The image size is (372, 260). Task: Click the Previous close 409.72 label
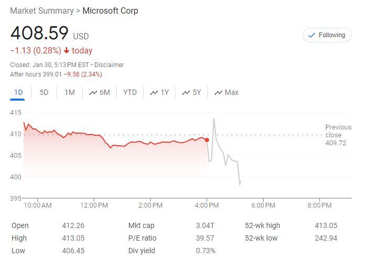tap(338, 135)
